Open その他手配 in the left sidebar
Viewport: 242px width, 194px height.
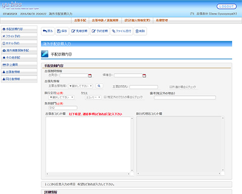coord(19,57)
